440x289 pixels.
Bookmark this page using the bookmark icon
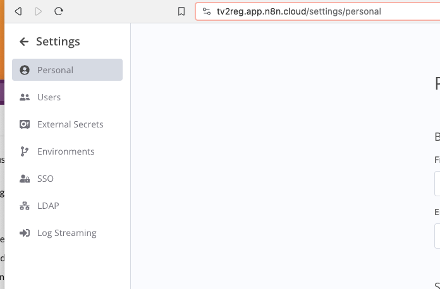point(181,11)
